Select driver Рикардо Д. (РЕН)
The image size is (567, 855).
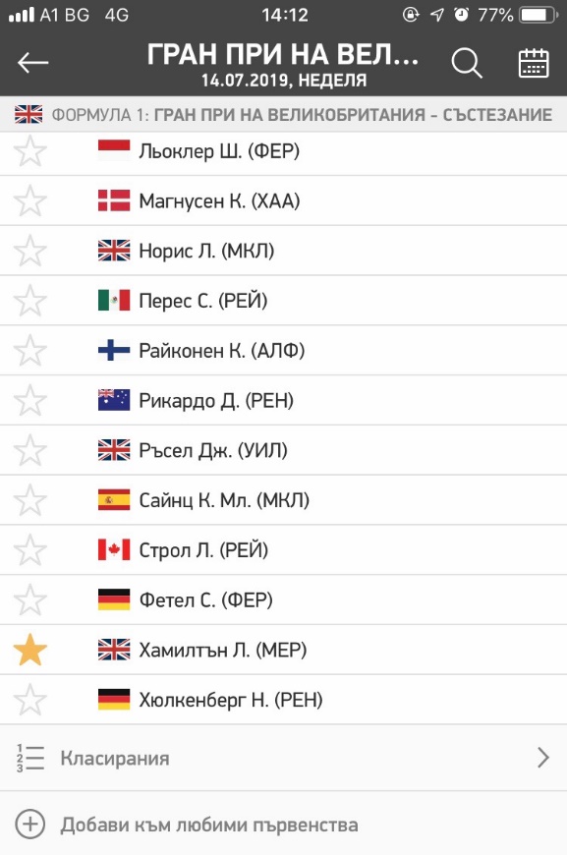click(x=283, y=400)
